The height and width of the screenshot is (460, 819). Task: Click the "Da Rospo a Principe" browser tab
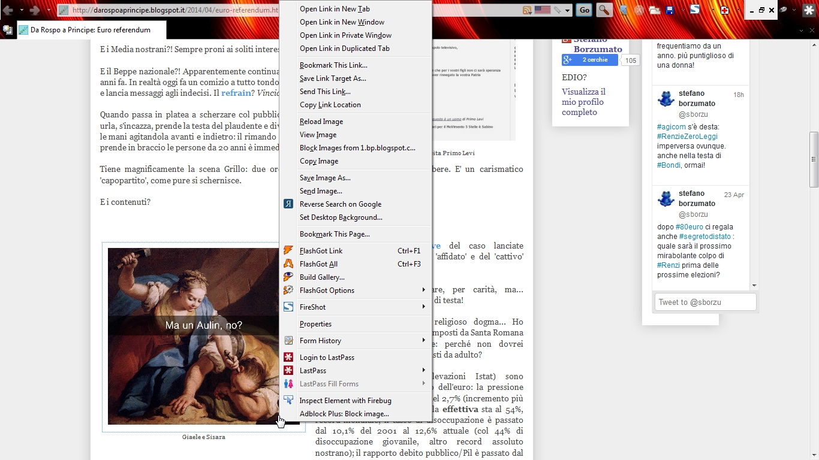90,30
